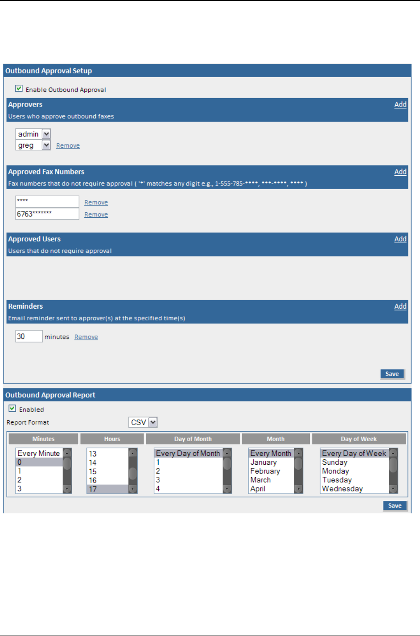This screenshot has width=420, height=636.
Task: Select Monday in Day of Week list
Action: [336, 471]
